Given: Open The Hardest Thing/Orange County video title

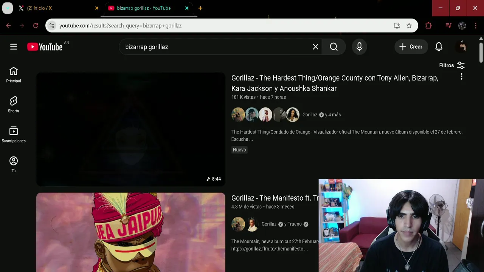Looking at the screenshot, I should [335, 83].
